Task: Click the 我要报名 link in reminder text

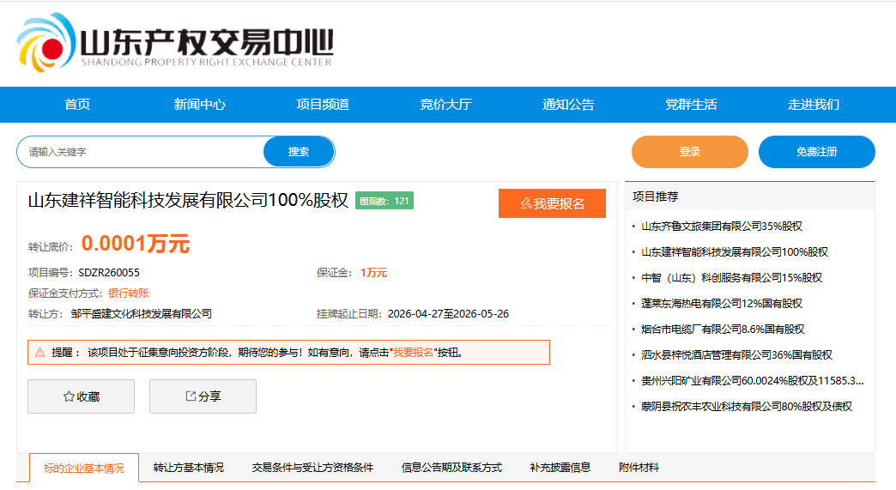Action: pos(413,353)
